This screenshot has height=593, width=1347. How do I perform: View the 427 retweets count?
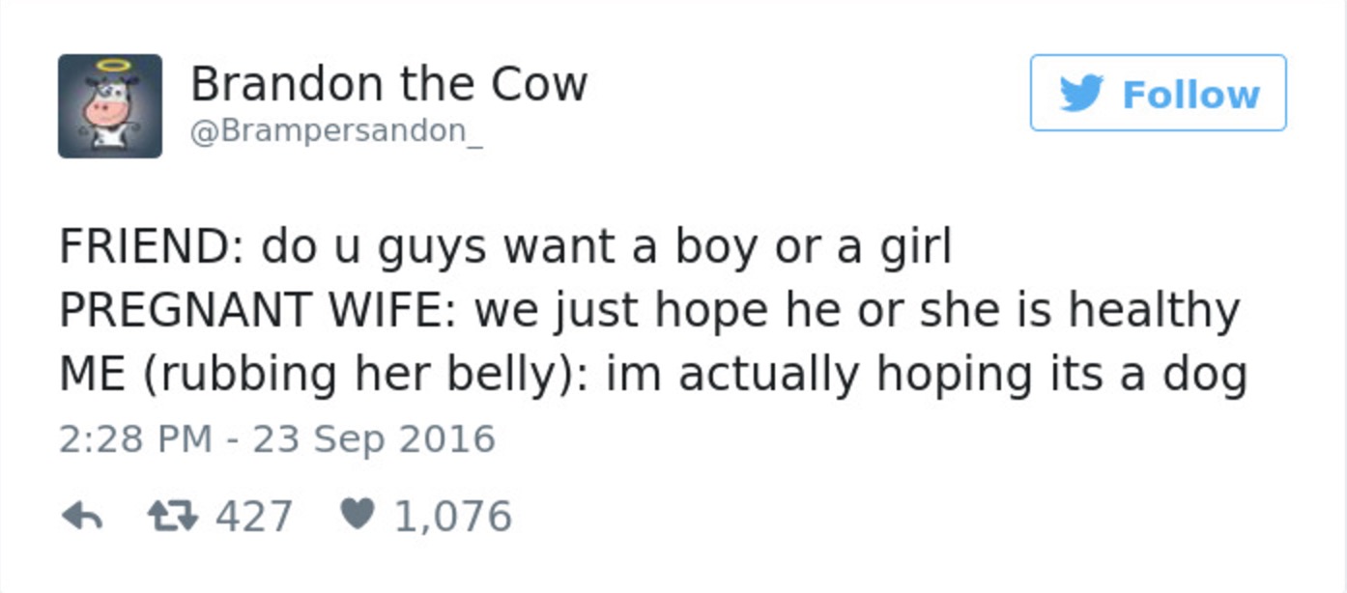tap(253, 516)
